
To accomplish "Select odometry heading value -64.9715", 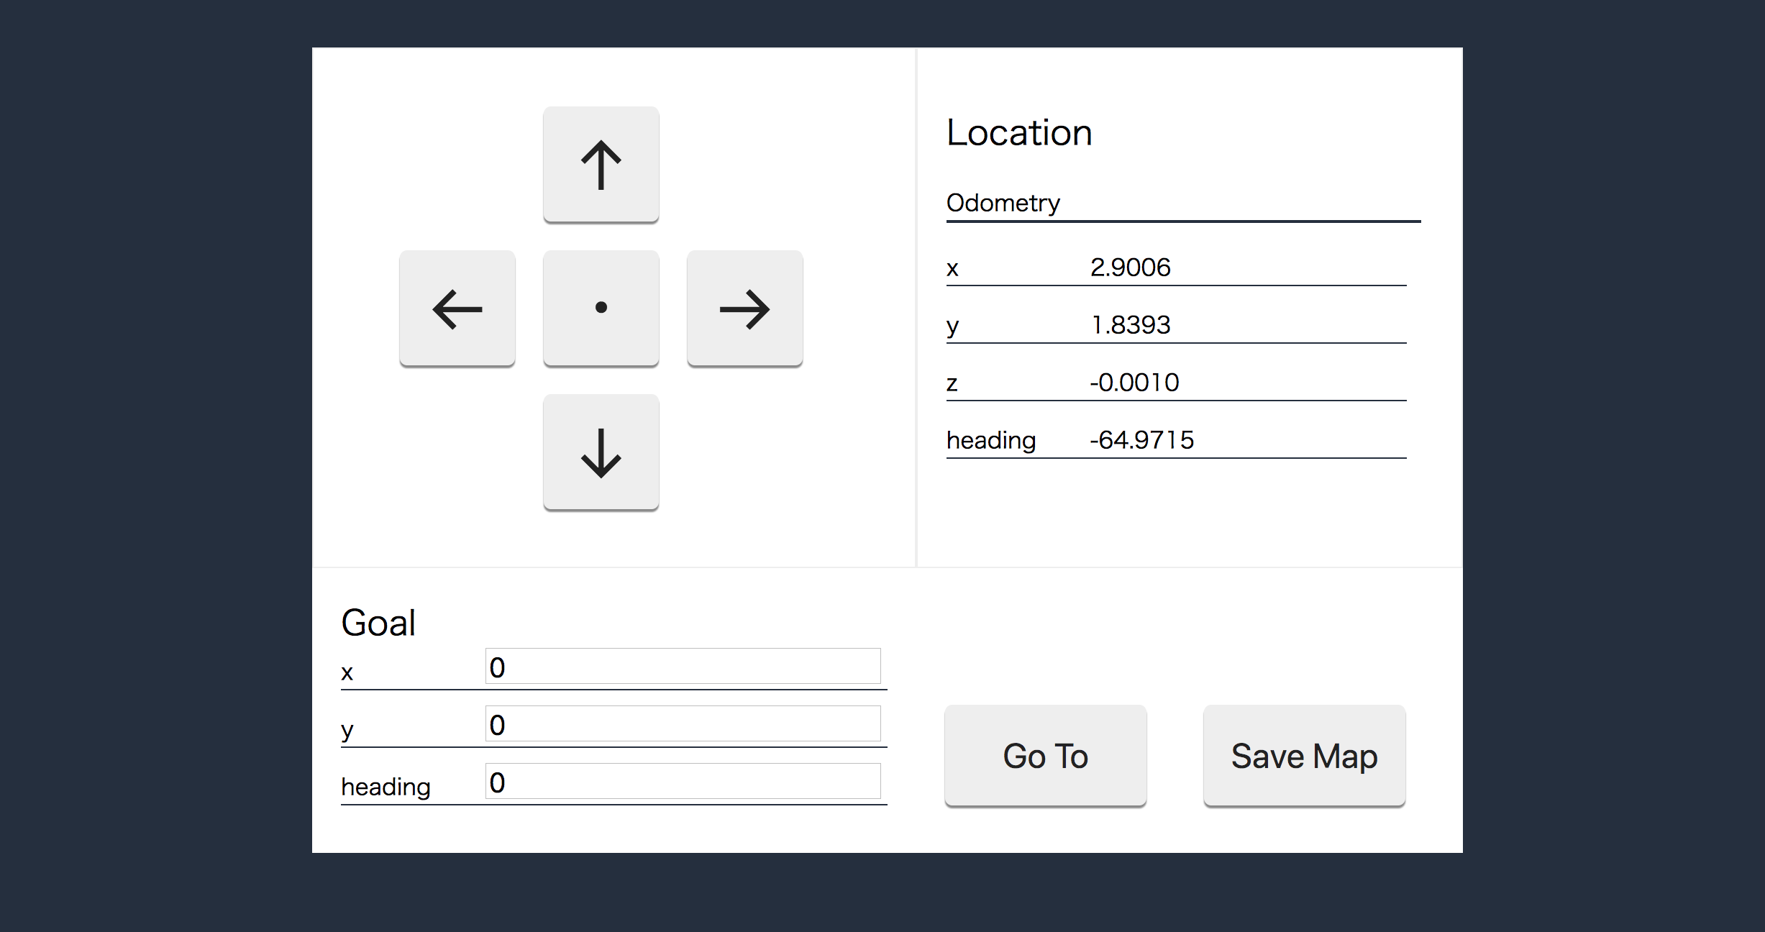I will click(1142, 439).
